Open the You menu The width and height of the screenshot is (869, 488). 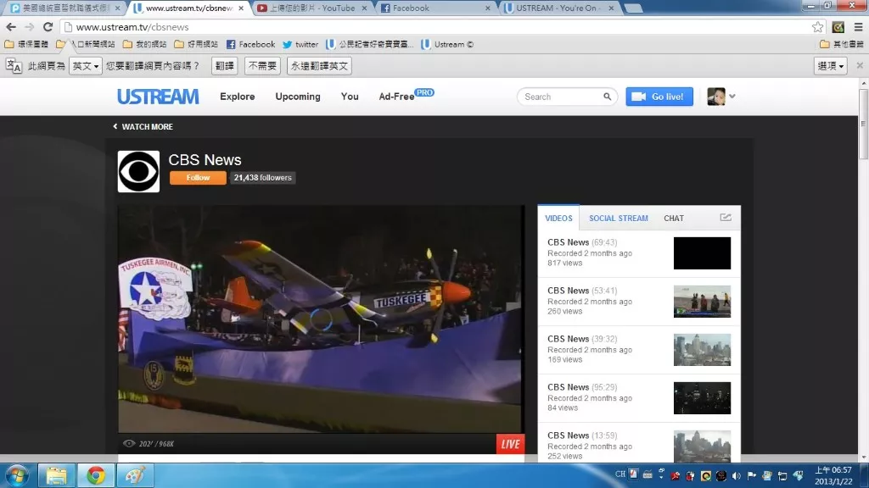click(x=350, y=97)
